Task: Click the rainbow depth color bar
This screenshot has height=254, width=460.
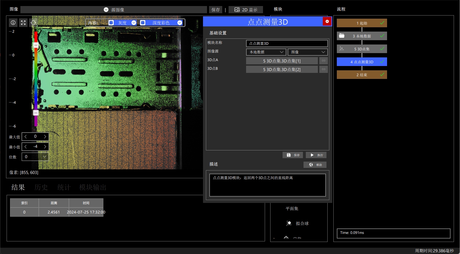Action: pos(36,79)
